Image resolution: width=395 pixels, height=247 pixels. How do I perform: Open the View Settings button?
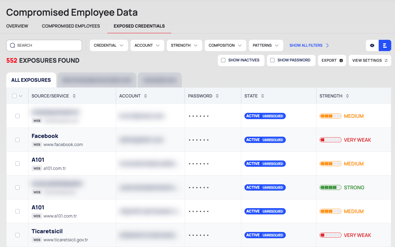coord(370,60)
